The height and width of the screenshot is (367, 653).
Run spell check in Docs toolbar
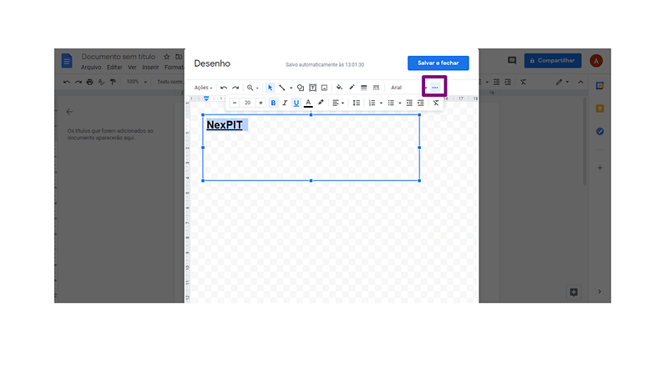pyautogui.click(x=101, y=82)
